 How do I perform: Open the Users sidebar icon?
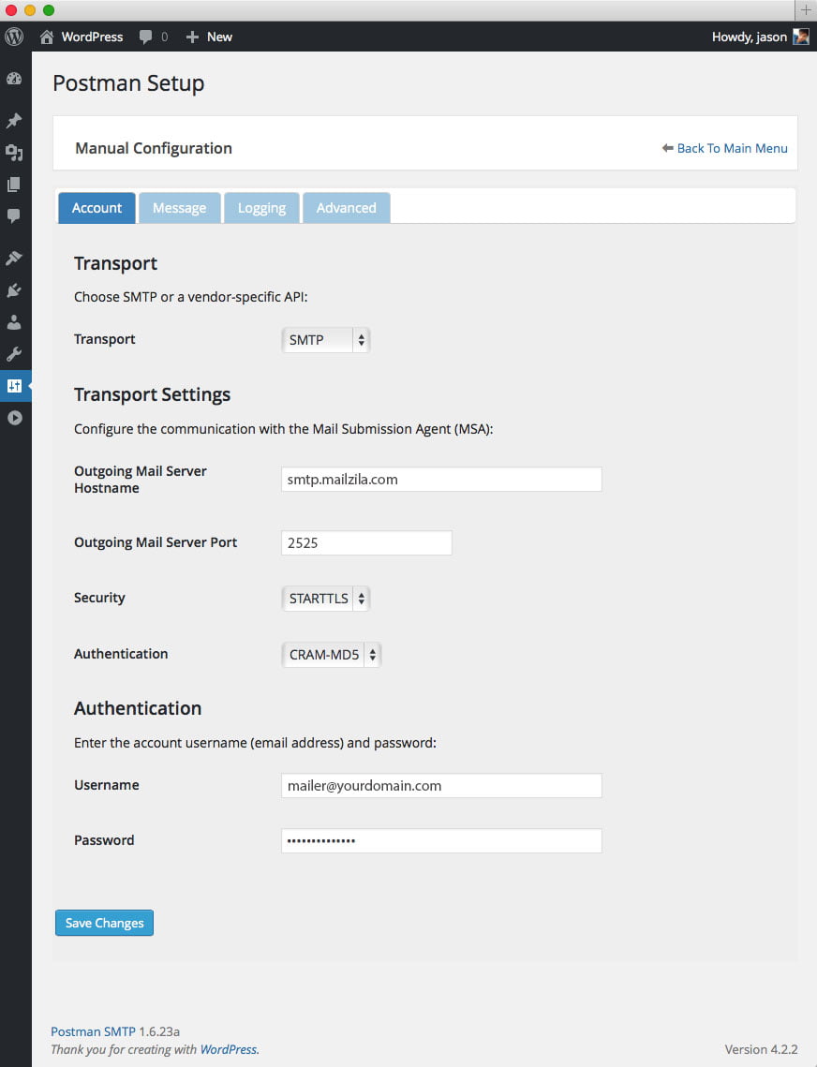[14, 322]
